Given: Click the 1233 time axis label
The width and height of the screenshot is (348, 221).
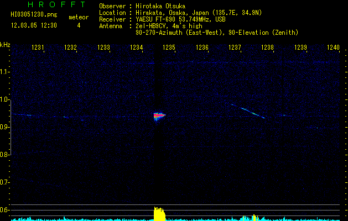Looking at the screenshot, I should click(103, 48).
